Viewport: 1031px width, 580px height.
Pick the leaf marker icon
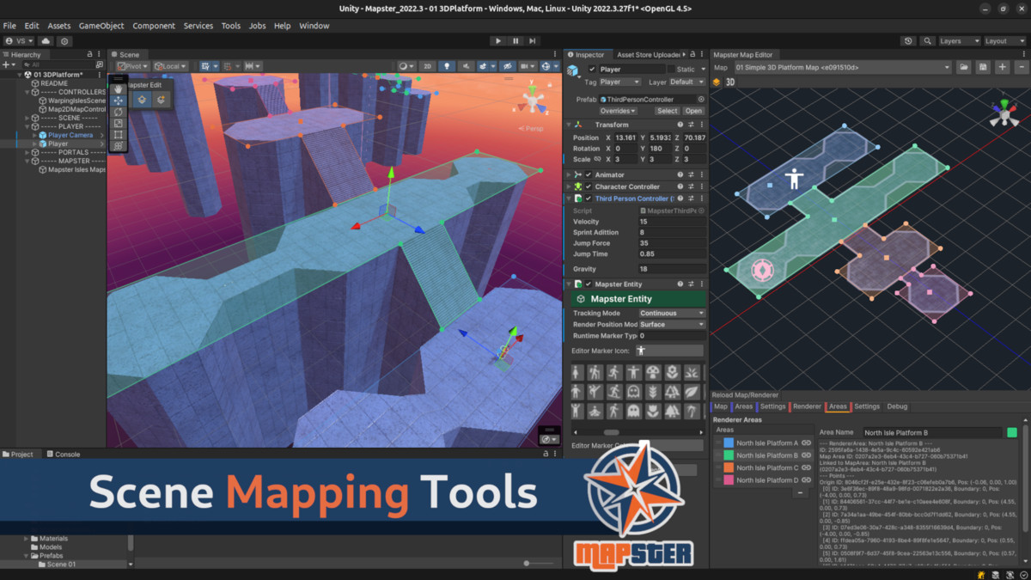coord(692,392)
